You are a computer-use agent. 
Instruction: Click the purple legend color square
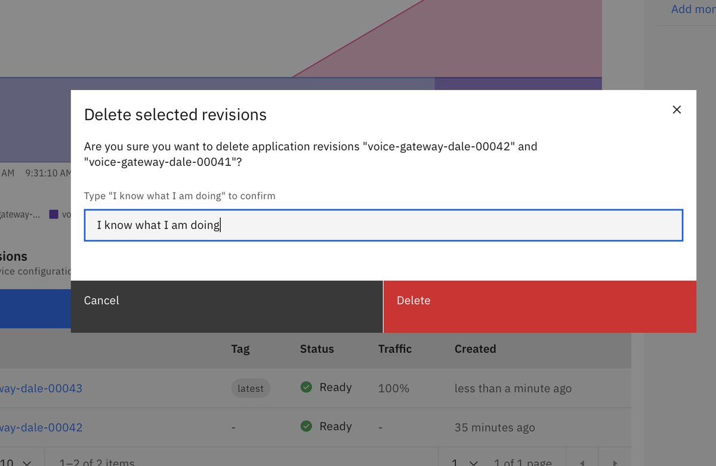[54, 214]
